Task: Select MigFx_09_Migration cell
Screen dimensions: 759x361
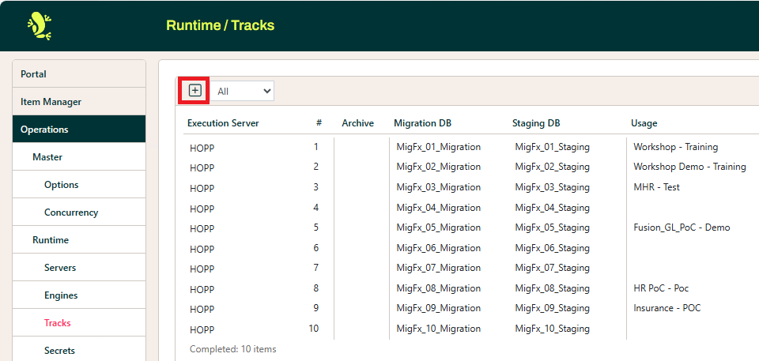Action: 439,308
